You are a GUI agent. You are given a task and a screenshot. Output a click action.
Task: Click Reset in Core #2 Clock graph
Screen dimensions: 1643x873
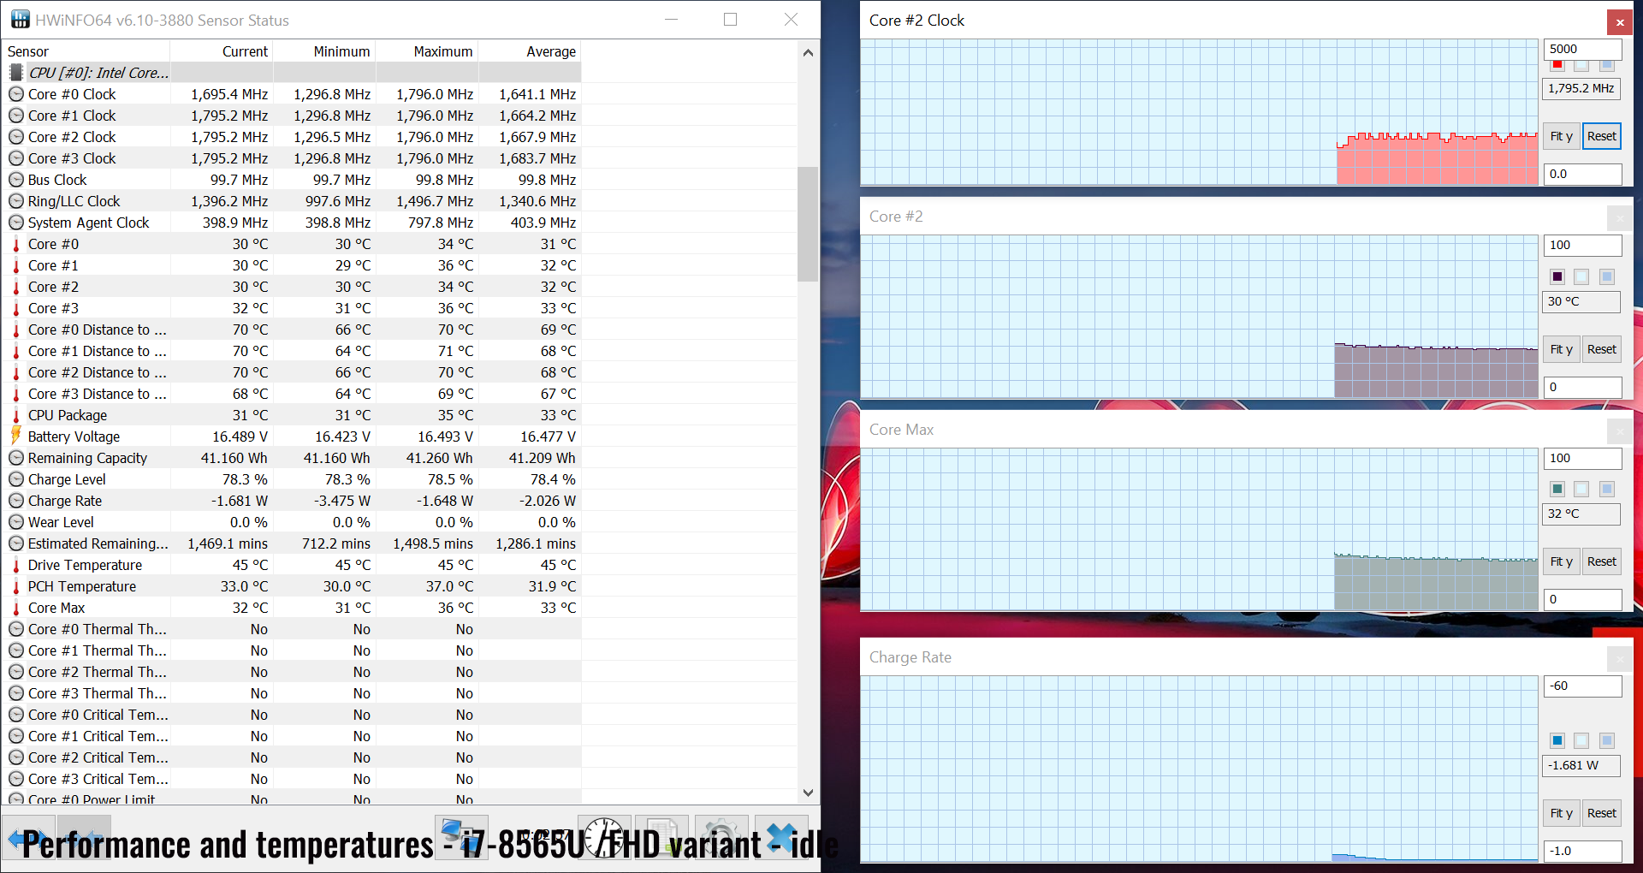pos(1601,136)
